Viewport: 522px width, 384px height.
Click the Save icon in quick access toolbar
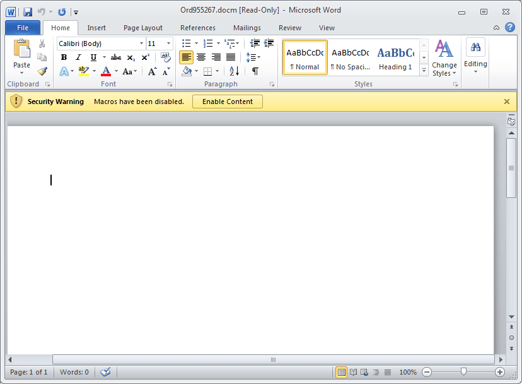(x=28, y=13)
